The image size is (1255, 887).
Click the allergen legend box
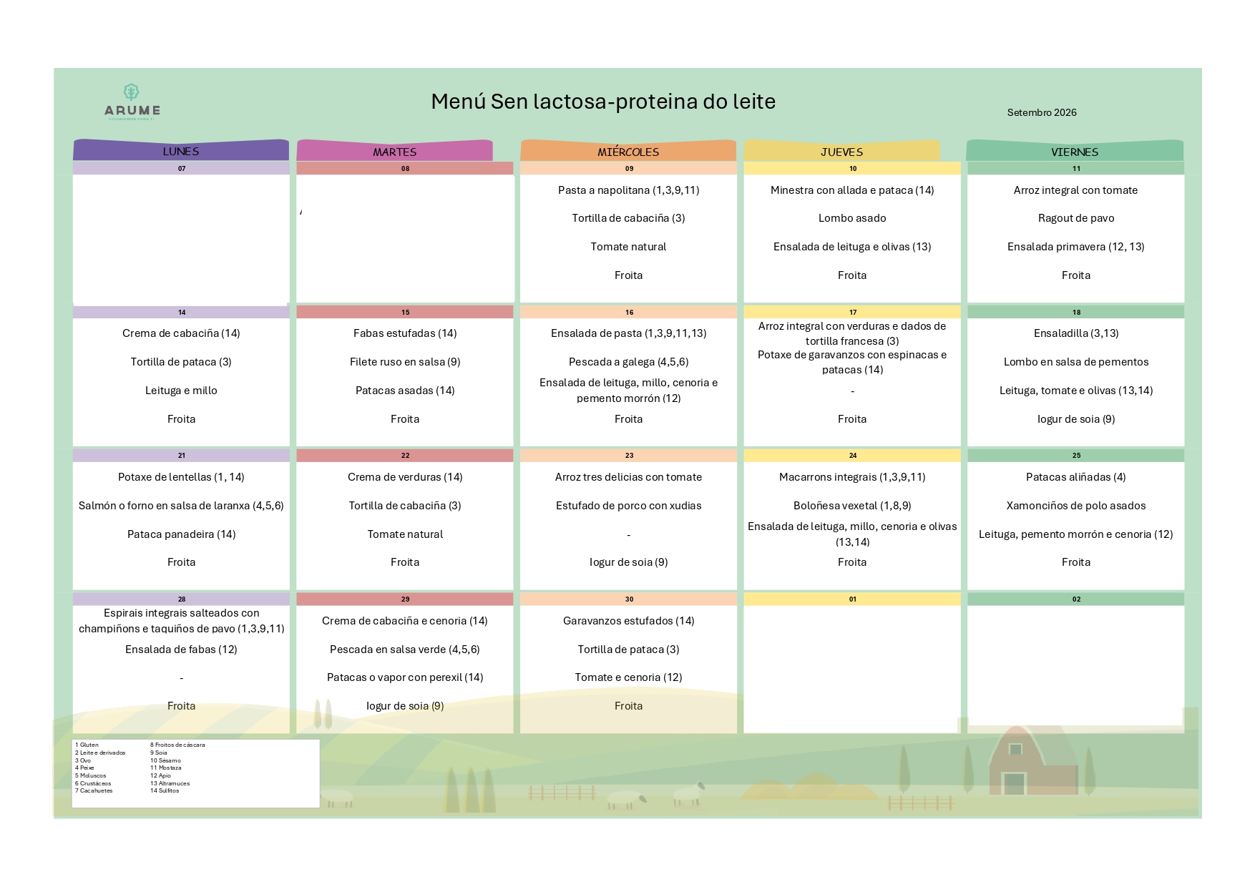(x=195, y=774)
